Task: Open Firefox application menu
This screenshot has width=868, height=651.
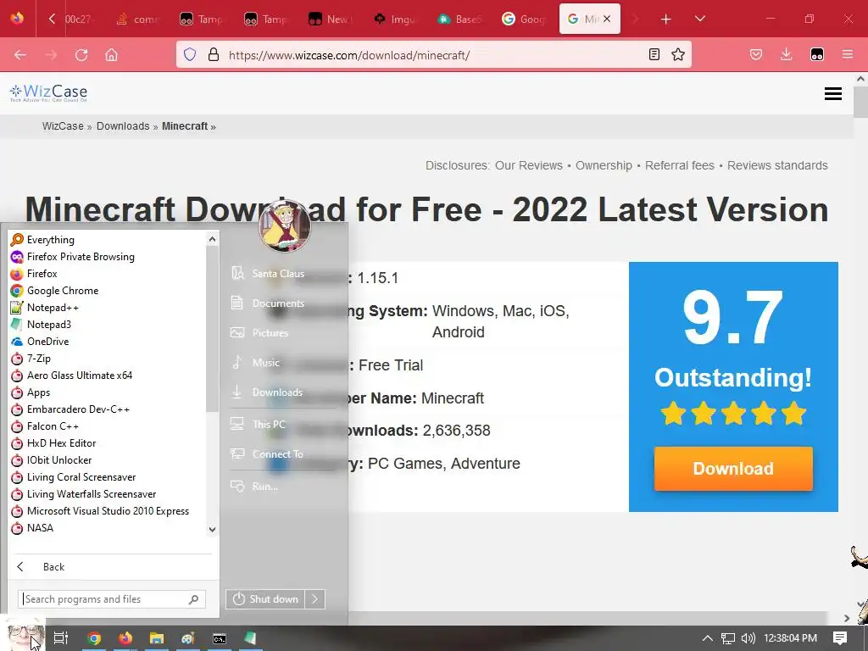Action: 847,54
